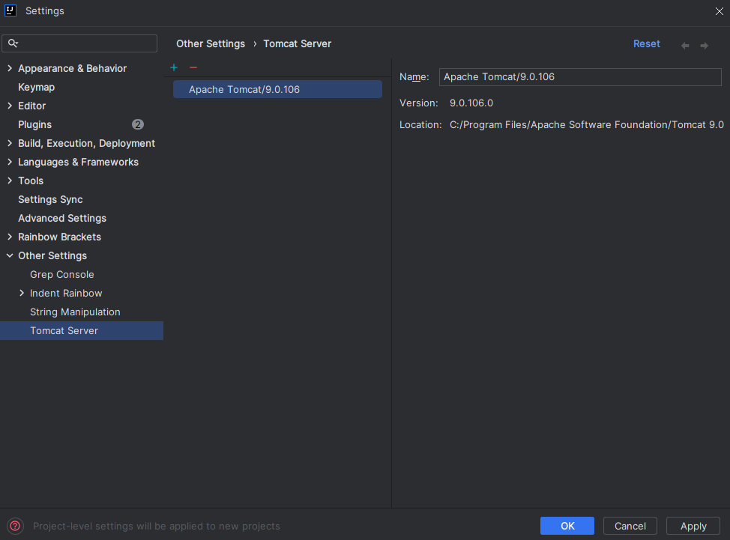730x540 pixels.
Task: Open Keymap settings page
Action: tap(36, 87)
